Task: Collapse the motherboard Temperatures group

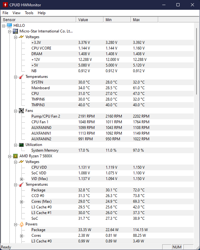Action: pyautogui.click(x=15, y=77)
